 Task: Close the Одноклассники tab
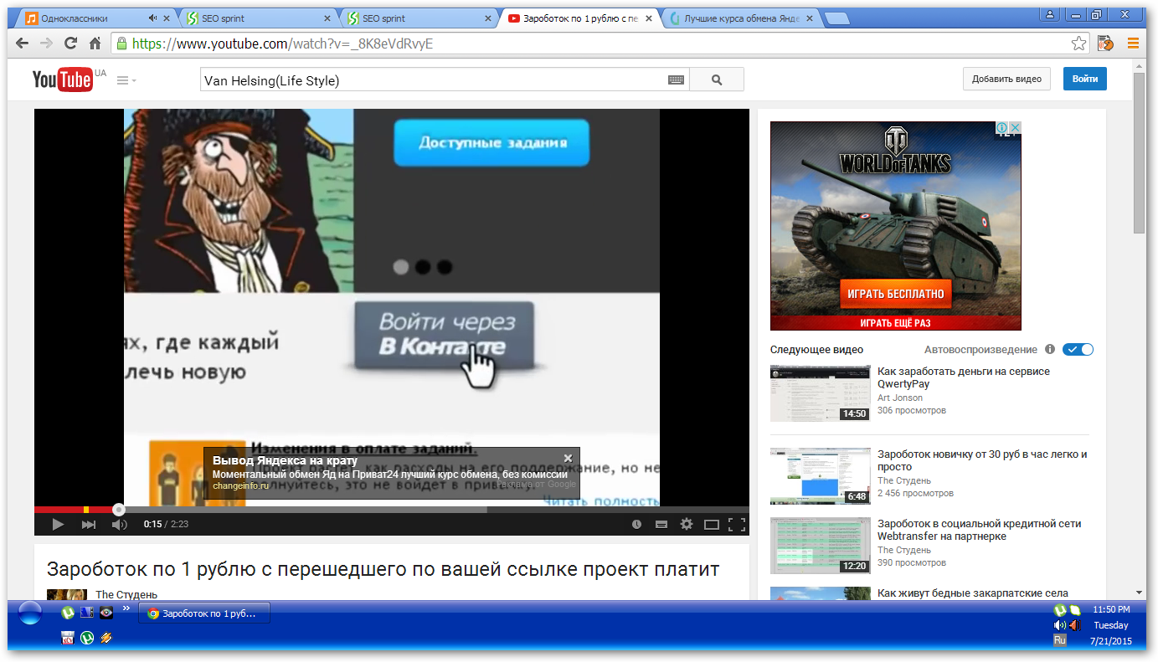click(x=167, y=18)
